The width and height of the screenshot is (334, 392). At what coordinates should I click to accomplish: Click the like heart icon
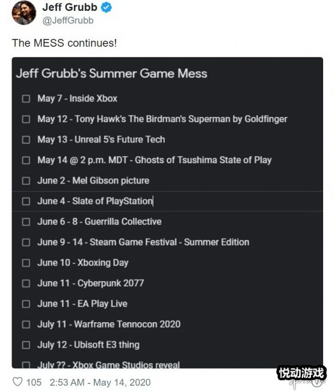pos(18,382)
